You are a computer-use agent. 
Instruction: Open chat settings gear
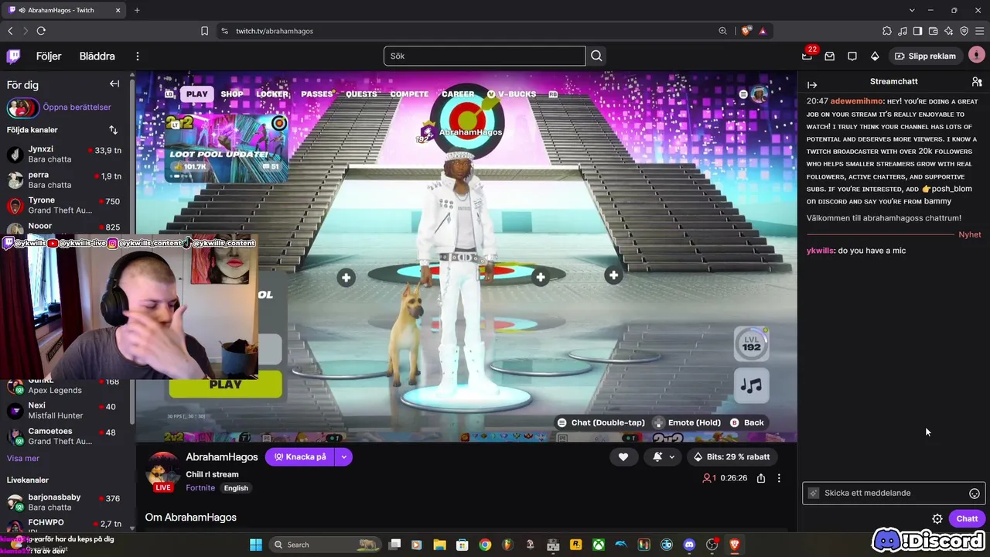[937, 519]
